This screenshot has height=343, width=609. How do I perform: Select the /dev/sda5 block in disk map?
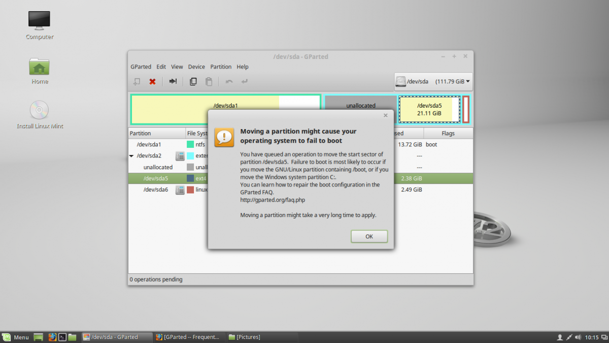point(429,109)
